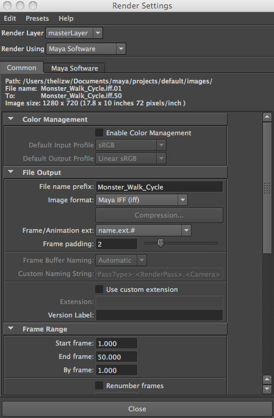This screenshot has width=274, height=418.
Task: Click the vertical scrollbar thumb
Action: (x=267, y=188)
